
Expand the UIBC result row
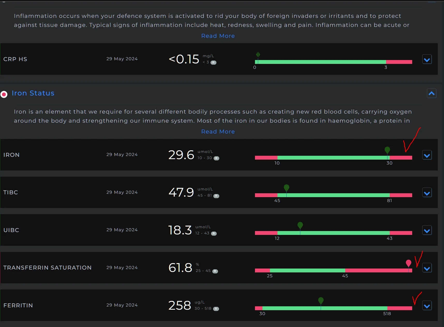point(427,231)
